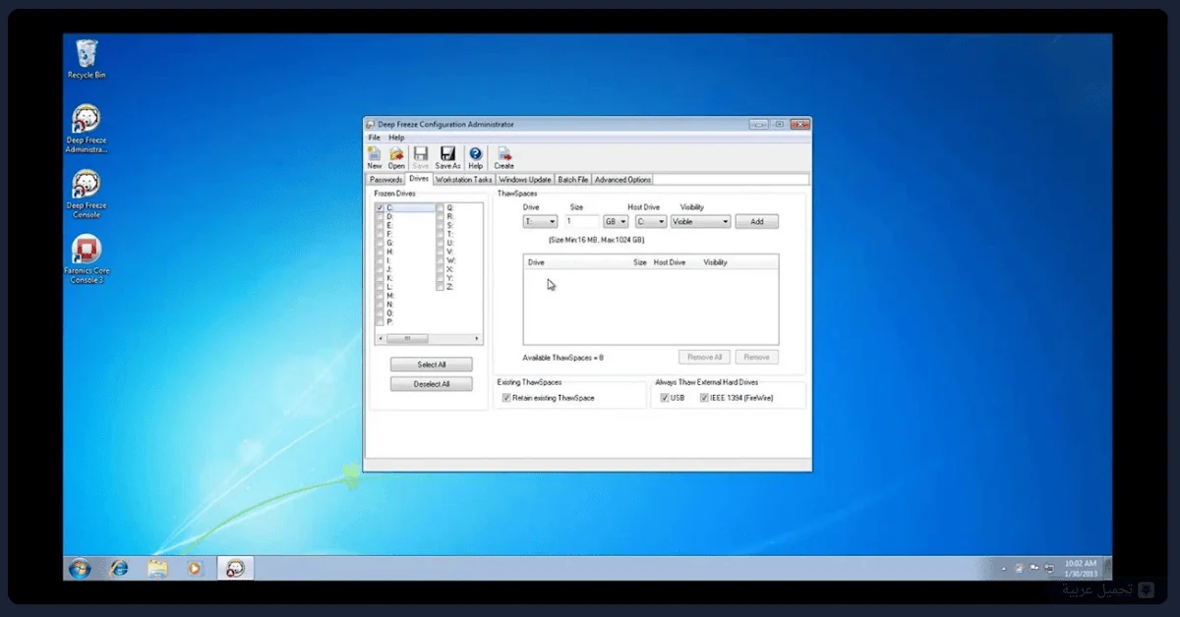Click the Select All drives button
This screenshot has width=1180, height=617.
click(432, 365)
